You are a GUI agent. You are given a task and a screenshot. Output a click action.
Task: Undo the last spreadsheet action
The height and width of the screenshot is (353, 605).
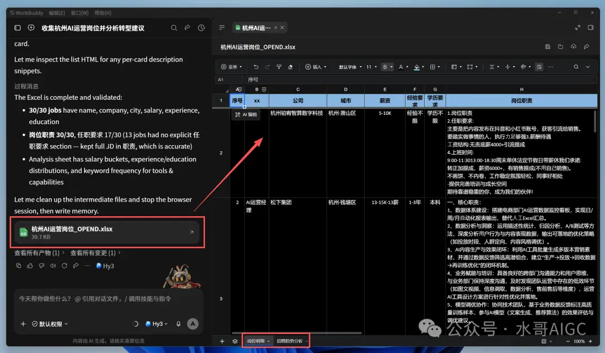pos(256,67)
